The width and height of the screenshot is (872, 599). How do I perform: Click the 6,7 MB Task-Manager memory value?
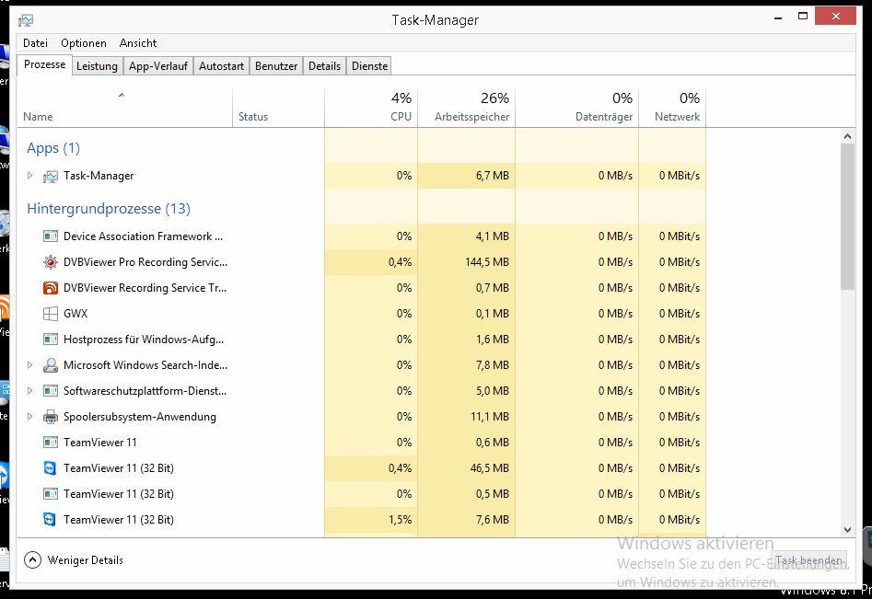point(492,176)
